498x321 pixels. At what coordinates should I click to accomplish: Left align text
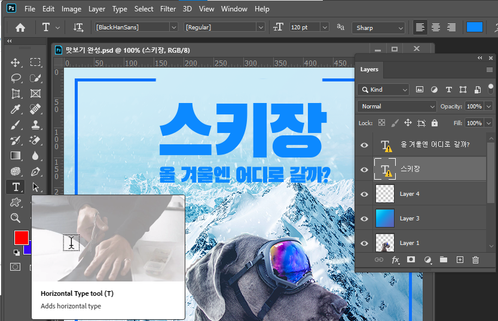coord(420,28)
